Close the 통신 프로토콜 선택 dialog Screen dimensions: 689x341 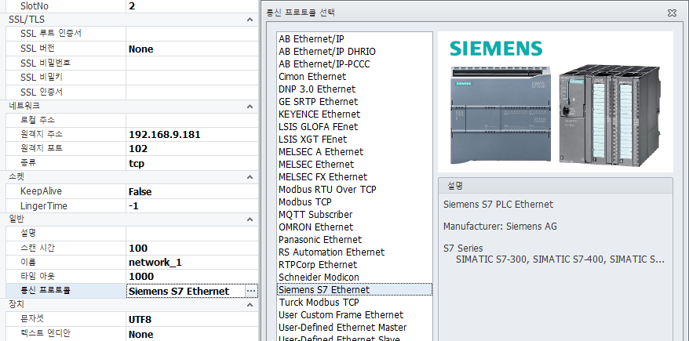(x=672, y=13)
